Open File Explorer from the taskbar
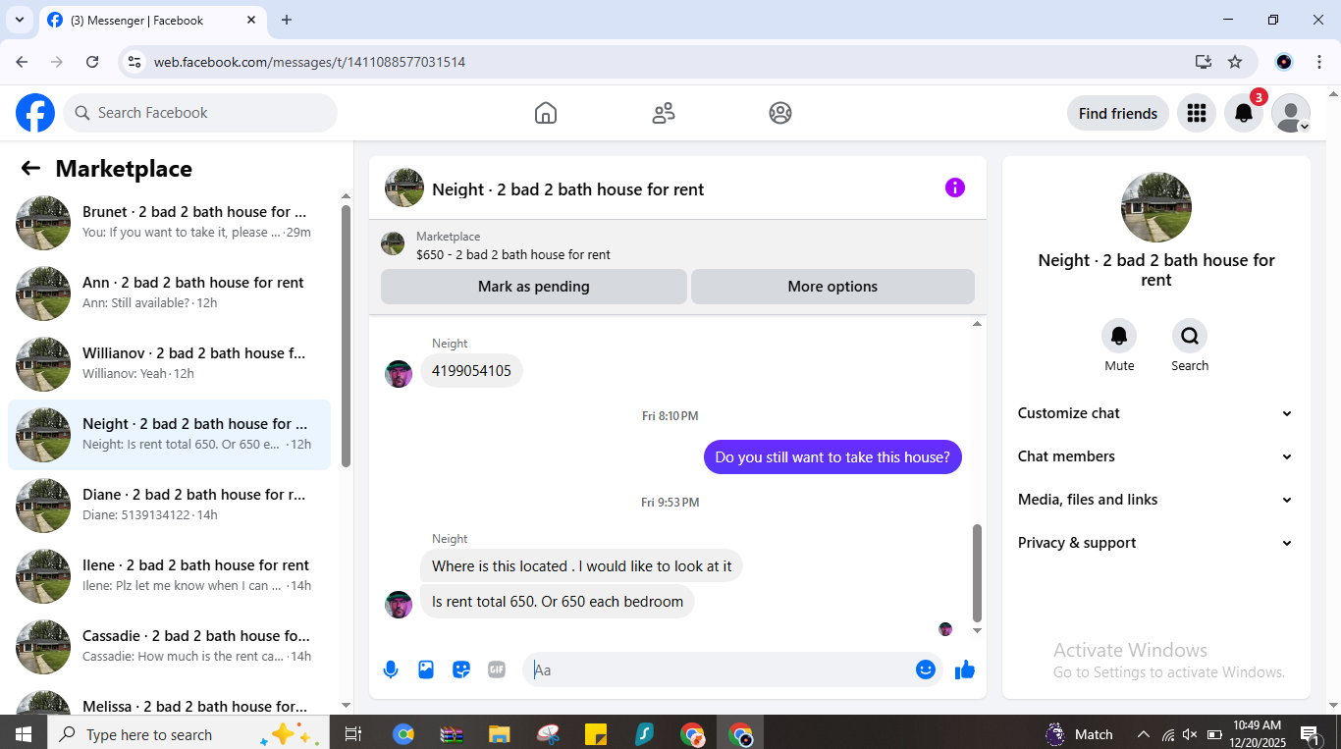The width and height of the screenshot is (1341, 749). pyautogui.click(x=500, y=734)
